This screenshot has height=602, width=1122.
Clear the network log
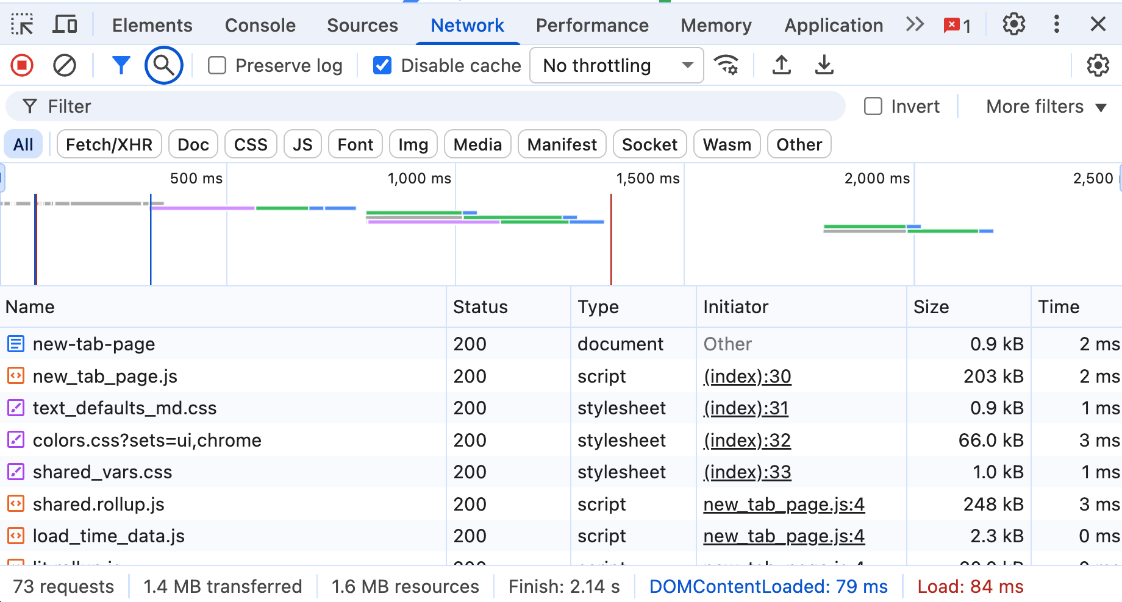click(65, 65)
